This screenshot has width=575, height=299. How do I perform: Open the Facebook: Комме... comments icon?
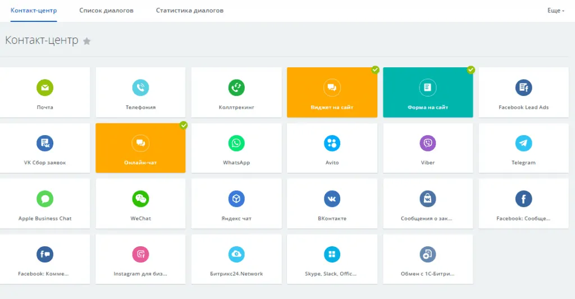point(45,254)
